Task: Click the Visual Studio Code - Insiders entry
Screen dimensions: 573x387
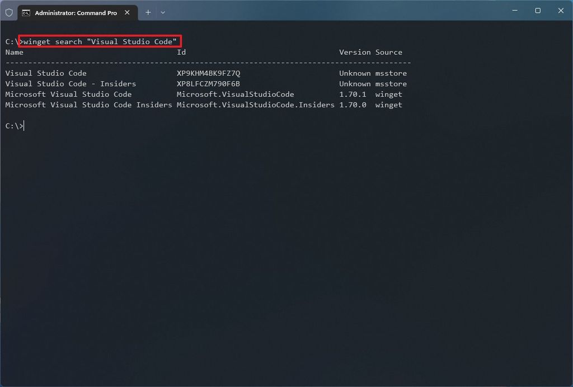Action: coord(70,83)
